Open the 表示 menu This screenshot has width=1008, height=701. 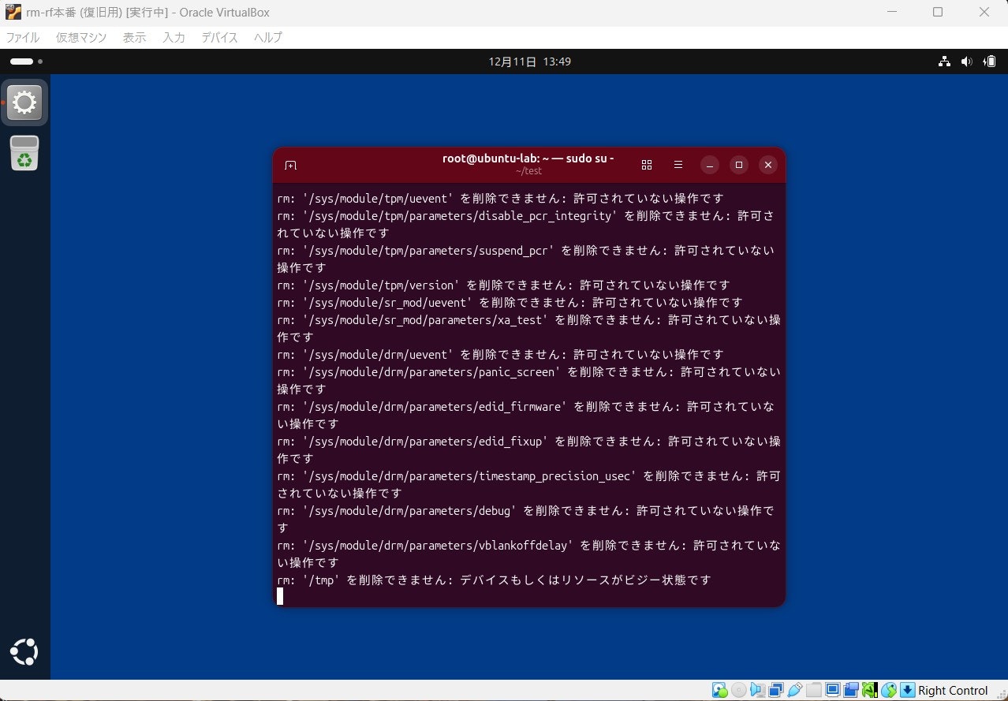click(x=134, y=37)
